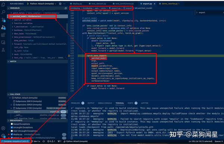Toggle User Uncaught Exceptions checkbox

click(x=12, y=131)
